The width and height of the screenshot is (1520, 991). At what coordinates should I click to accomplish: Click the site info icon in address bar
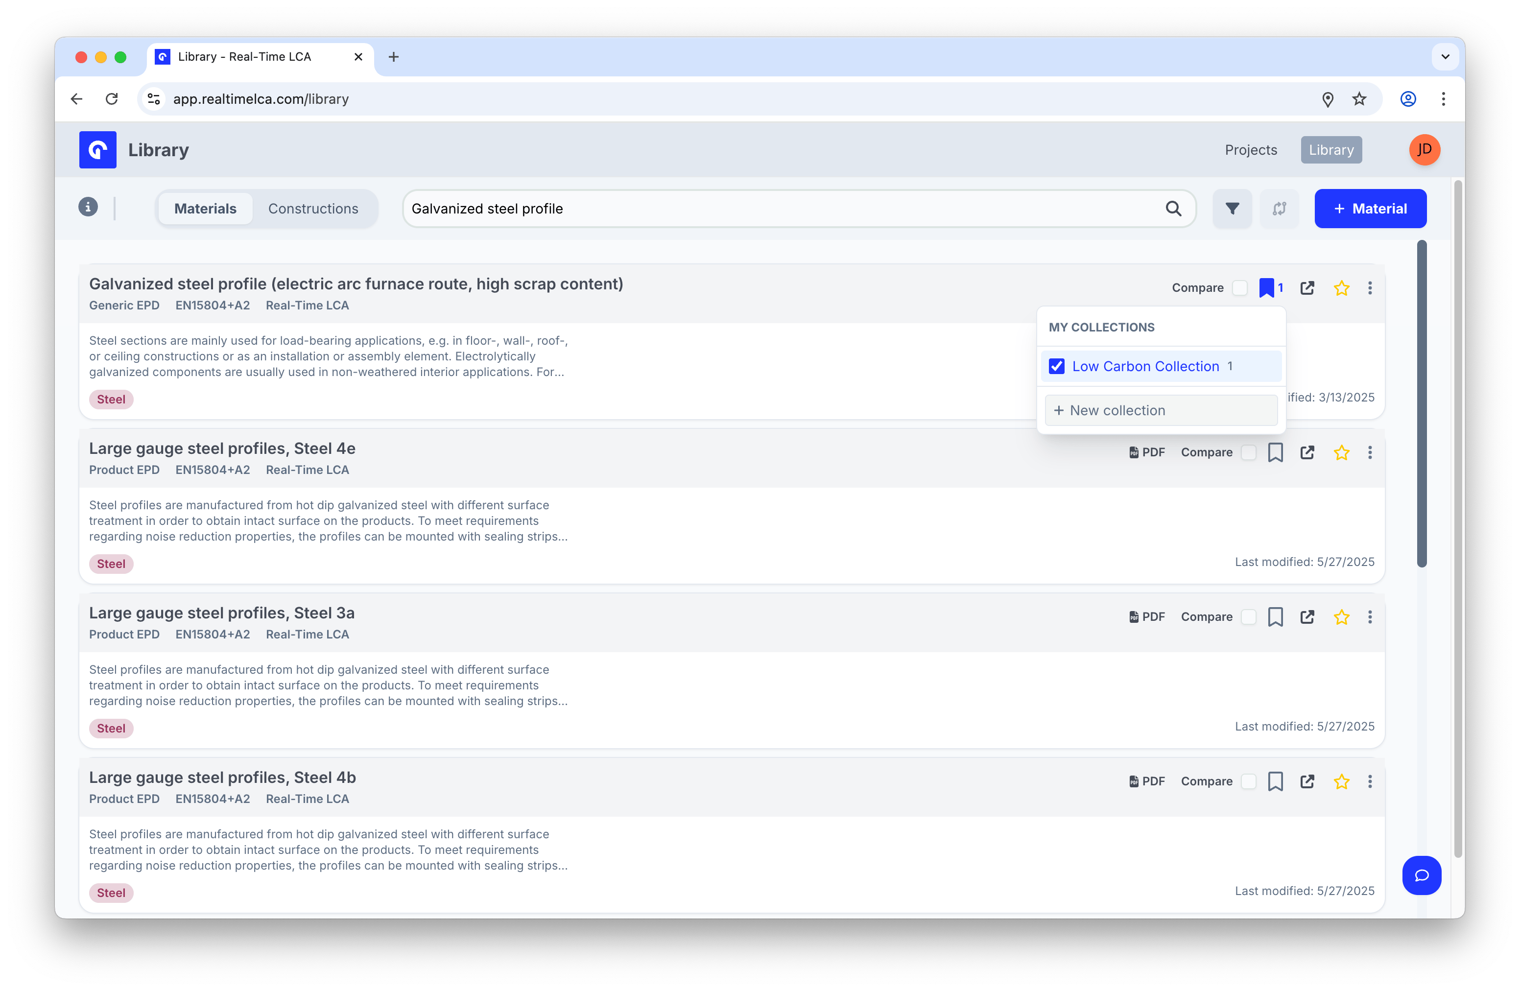(x=154, y=99)
